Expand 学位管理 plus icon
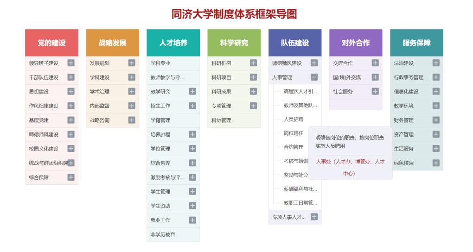This screenshot has height=252, width=473. tap(192, 149)
